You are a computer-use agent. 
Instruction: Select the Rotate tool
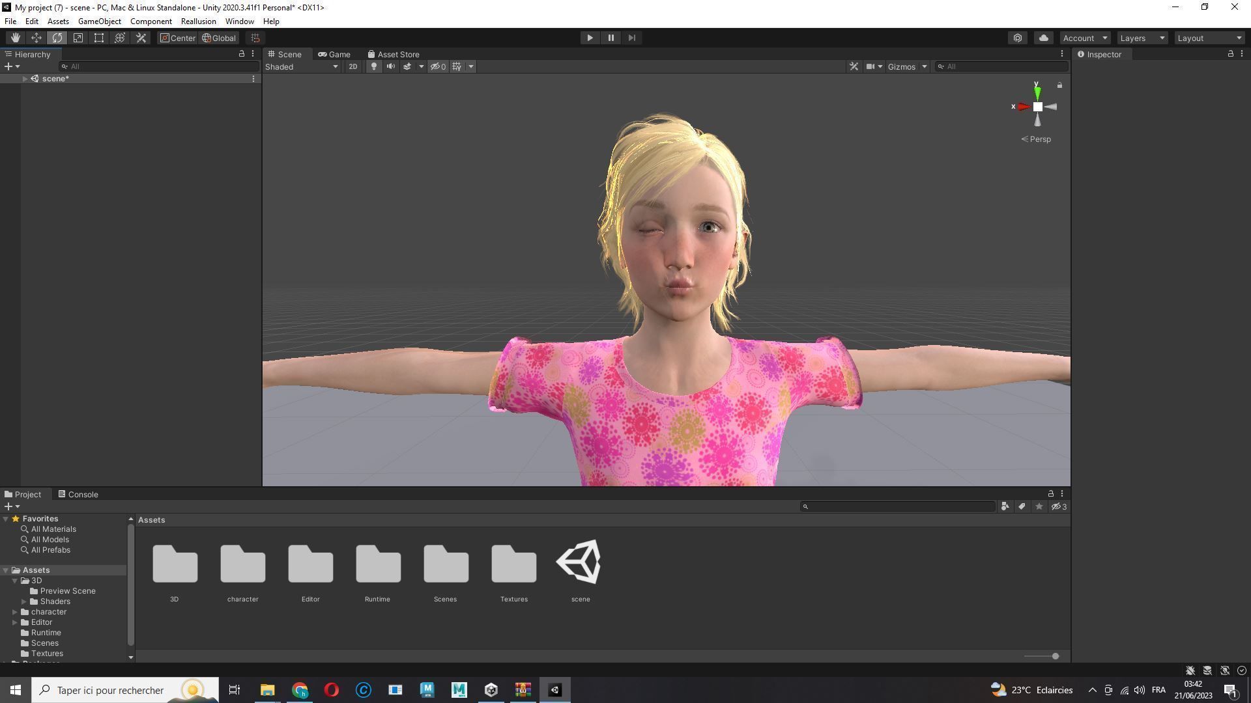click(x=57, y=38)
